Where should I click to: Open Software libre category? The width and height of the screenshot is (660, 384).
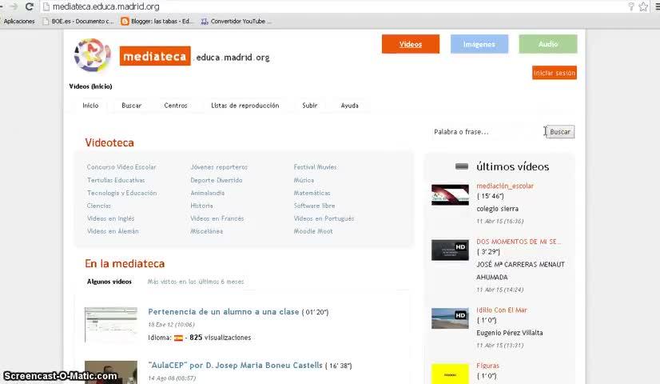[x=314, y=206]
